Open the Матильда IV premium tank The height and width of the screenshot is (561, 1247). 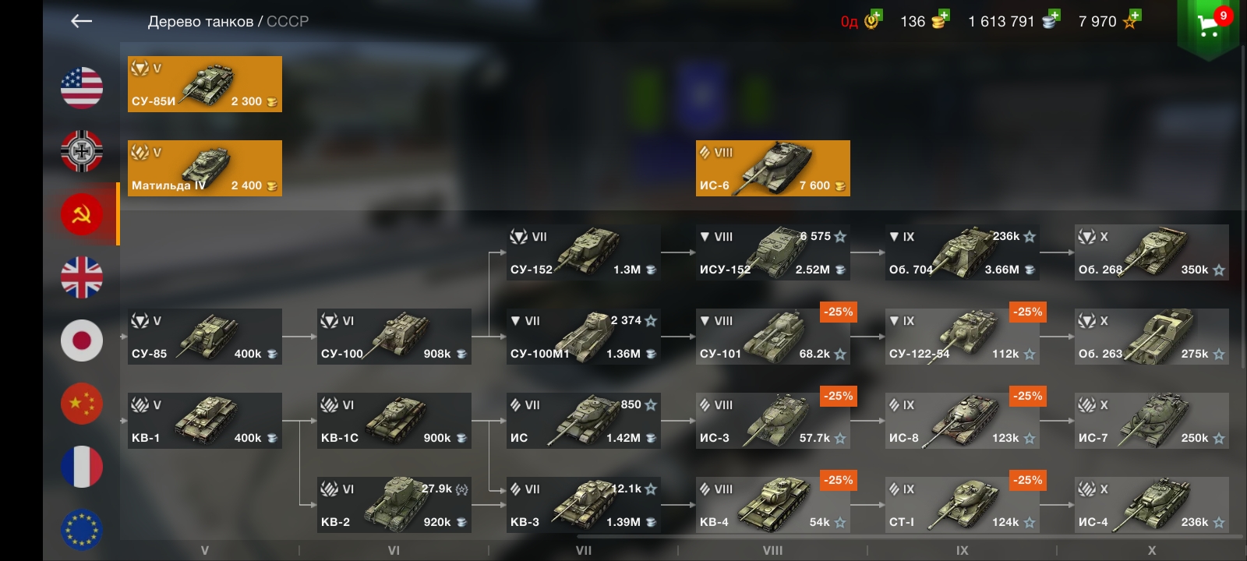pyautogui.click(x=205, y=168)
